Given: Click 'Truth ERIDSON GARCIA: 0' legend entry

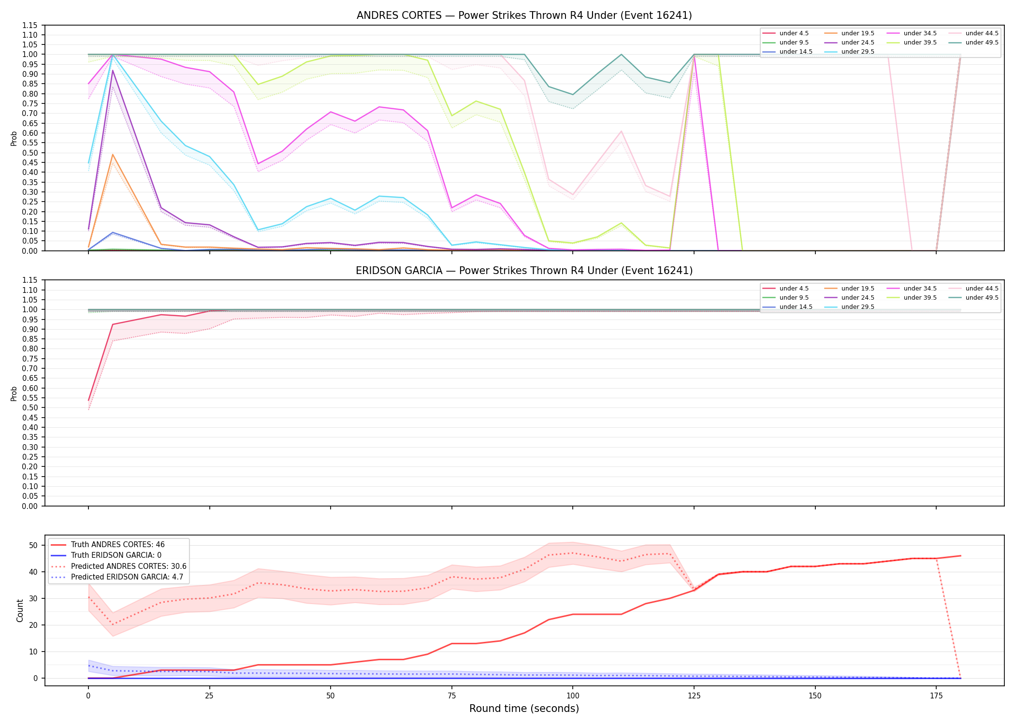Looking at the screenshot, I should point(116,555).
